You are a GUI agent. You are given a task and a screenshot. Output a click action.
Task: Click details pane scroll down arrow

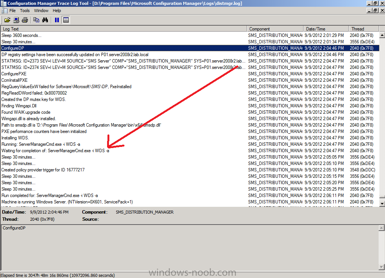[x=381, y=267]
